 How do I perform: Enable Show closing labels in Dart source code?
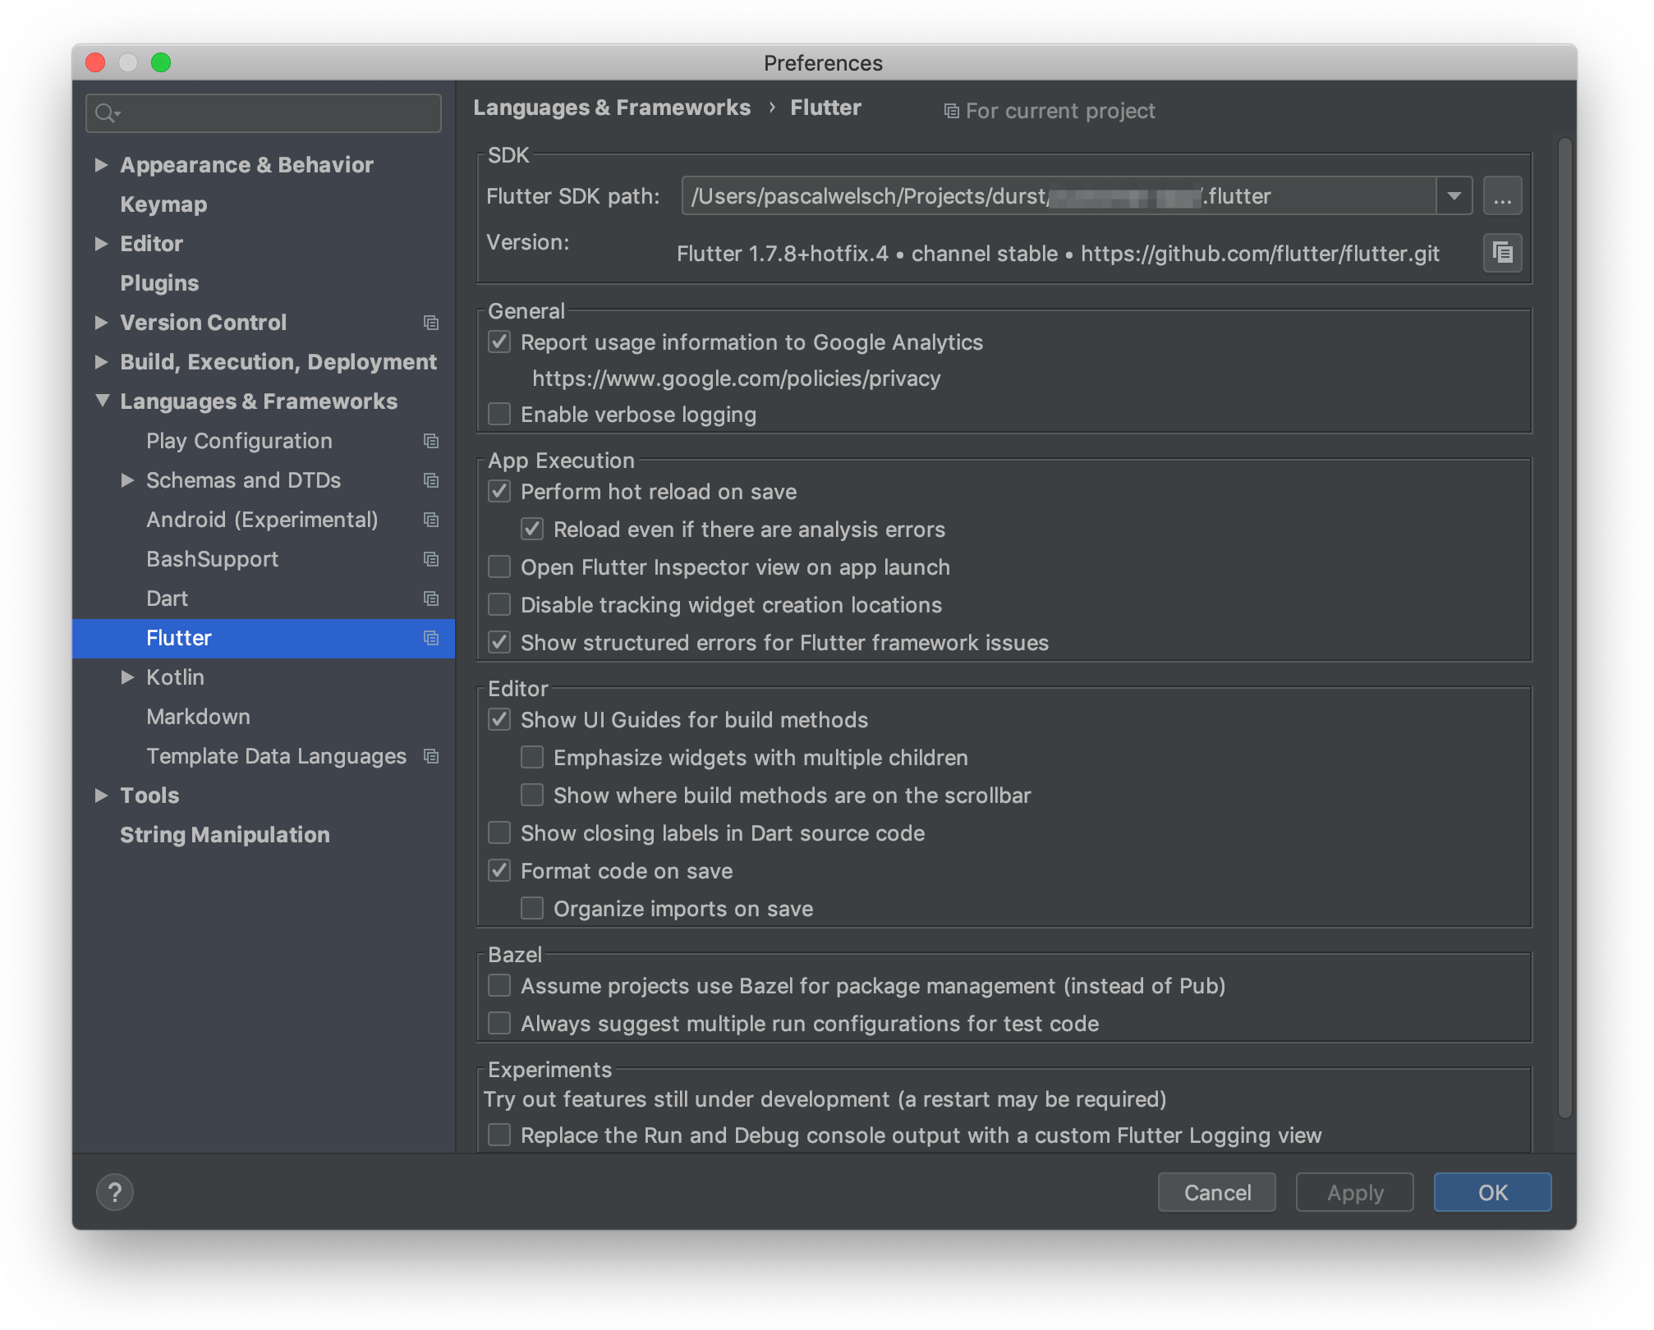pyautogui.click(x=499, y=833)
